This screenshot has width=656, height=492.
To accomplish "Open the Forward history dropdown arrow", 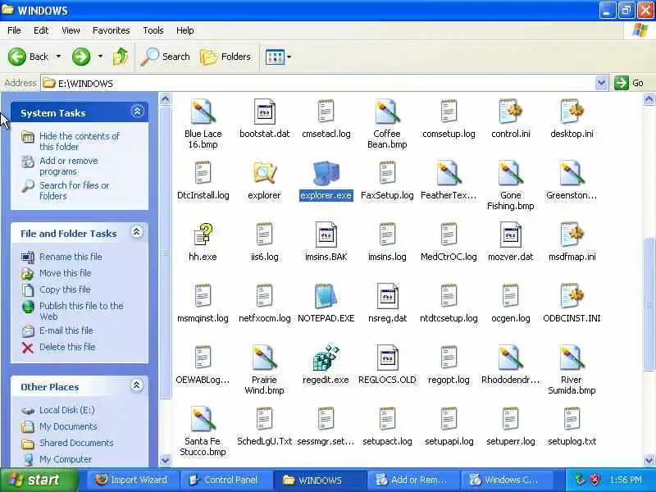I will (100, 57).
